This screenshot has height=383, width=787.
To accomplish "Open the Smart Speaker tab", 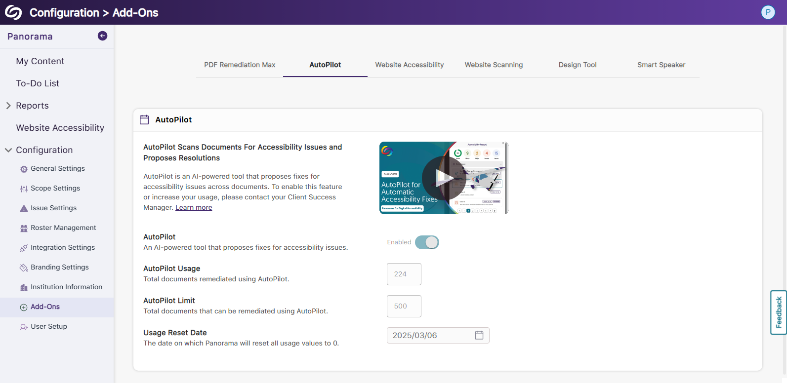I will 661,65.
